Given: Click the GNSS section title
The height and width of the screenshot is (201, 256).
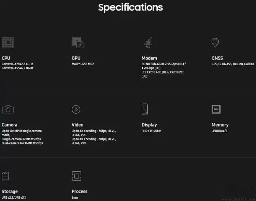Looking at the screenshot, I should (x=217, y=58).
